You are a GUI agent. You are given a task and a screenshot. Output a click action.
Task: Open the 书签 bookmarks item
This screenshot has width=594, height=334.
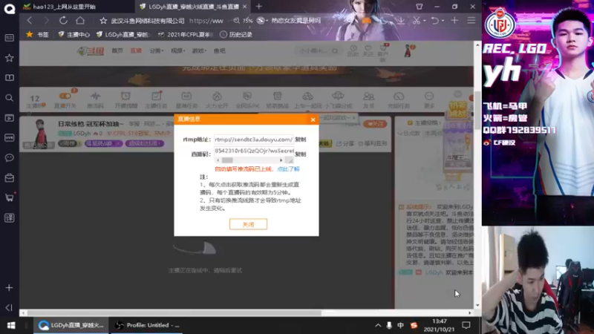37,34
